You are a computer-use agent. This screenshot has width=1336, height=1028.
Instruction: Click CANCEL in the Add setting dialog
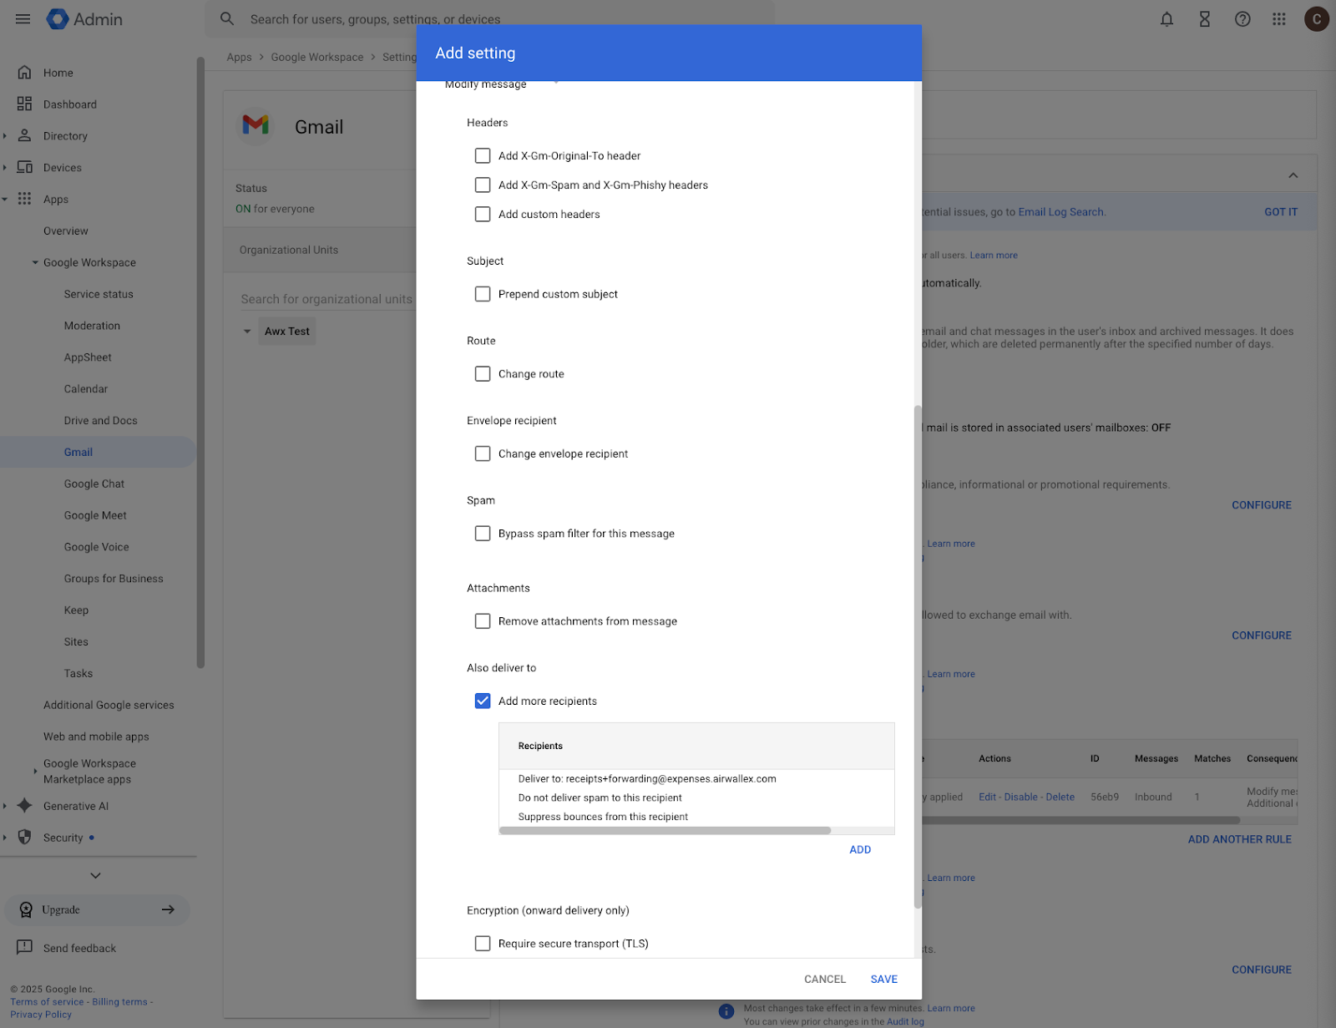point(825,979)
